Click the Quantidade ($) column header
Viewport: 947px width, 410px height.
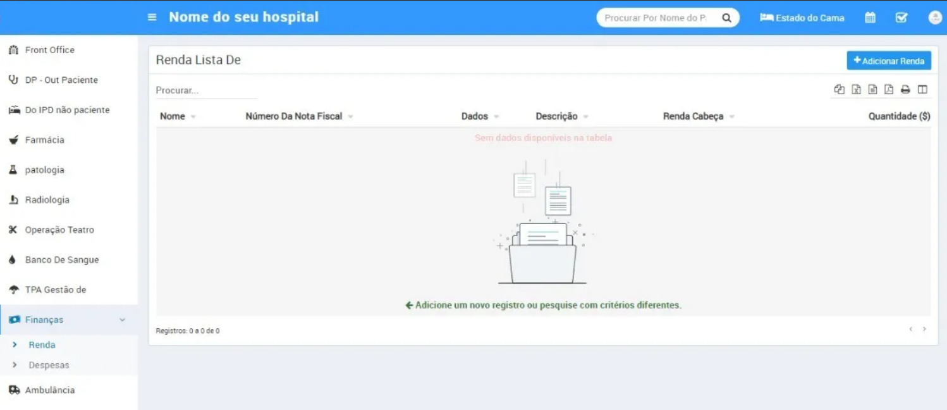click(x=899, y=116)
